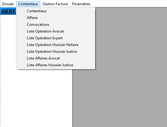Open the Dossier menu
The image size is (167, 127).
(8, 4)
